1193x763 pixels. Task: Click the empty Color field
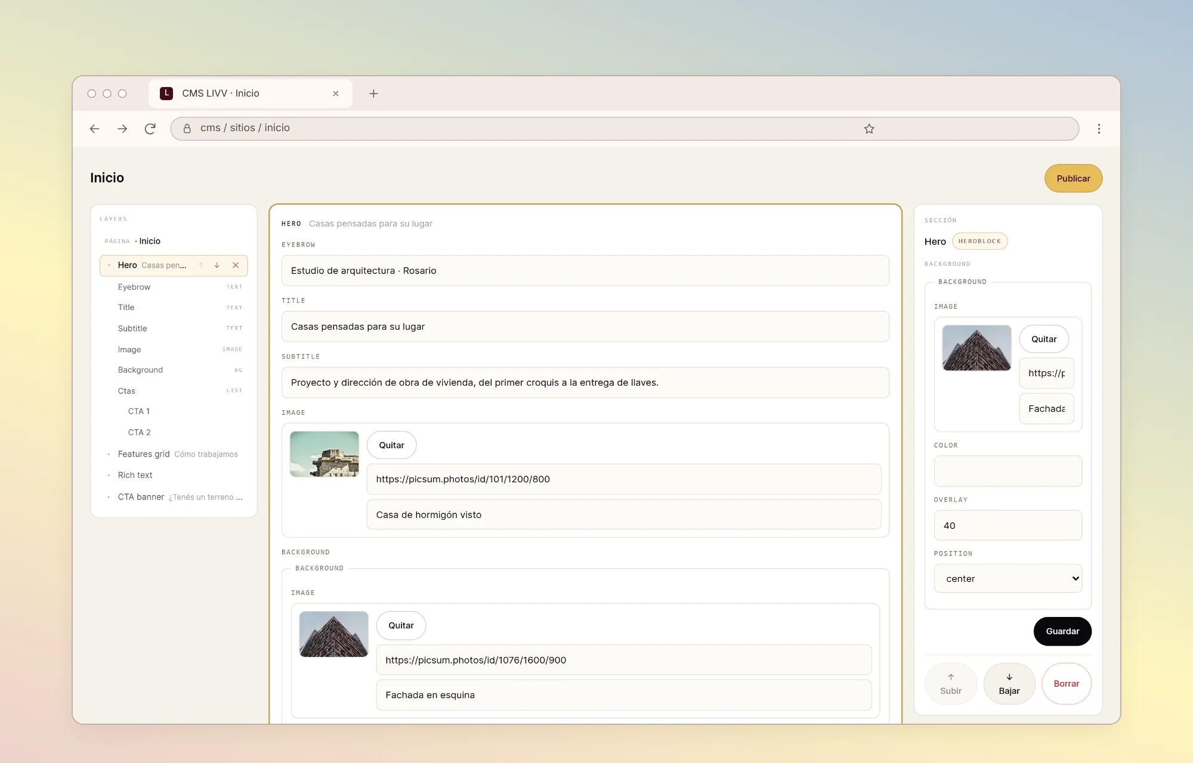[x=1007, y=471]
